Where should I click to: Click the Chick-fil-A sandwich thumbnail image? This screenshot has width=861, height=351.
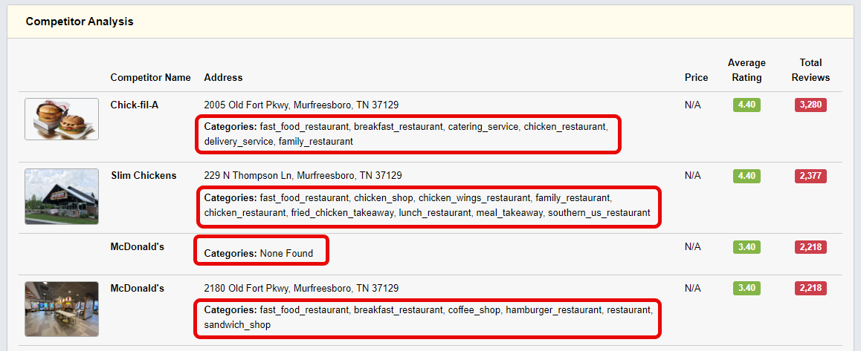[x=62, y=119]
